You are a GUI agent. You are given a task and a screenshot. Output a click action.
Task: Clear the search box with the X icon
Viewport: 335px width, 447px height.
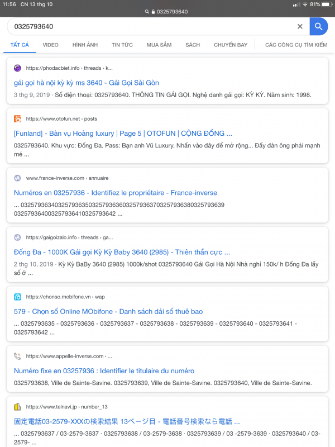point(300,26)
